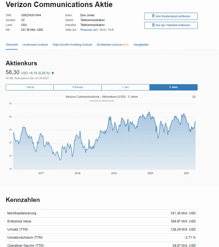Viewport: 219px width, 247px height.
Task: Click NYSE Schlusskurs date line
Action: click(27, 78)
